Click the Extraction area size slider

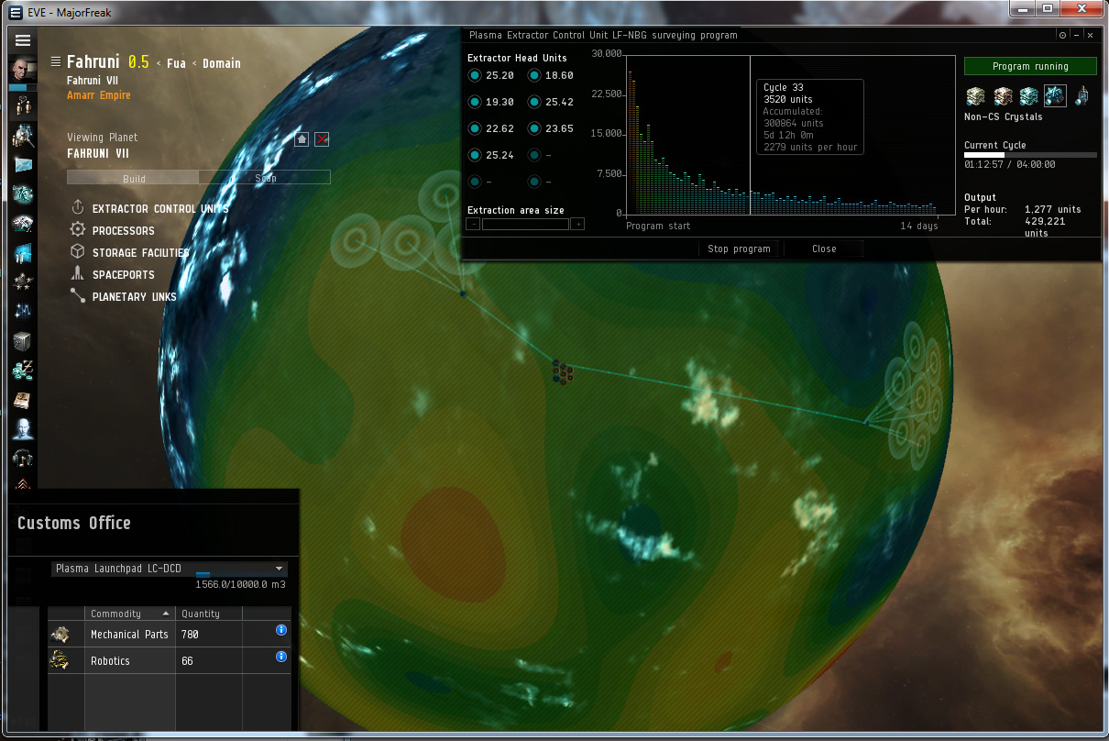coord(526,224)
